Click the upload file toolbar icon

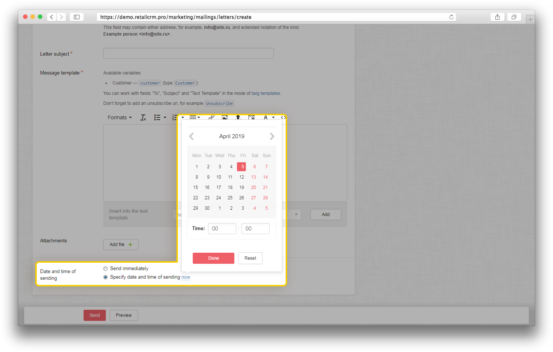238,117
